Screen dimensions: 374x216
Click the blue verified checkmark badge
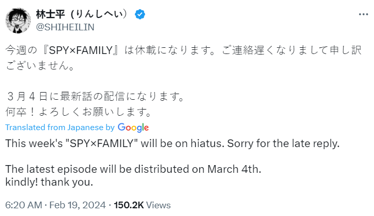point(140,14)
